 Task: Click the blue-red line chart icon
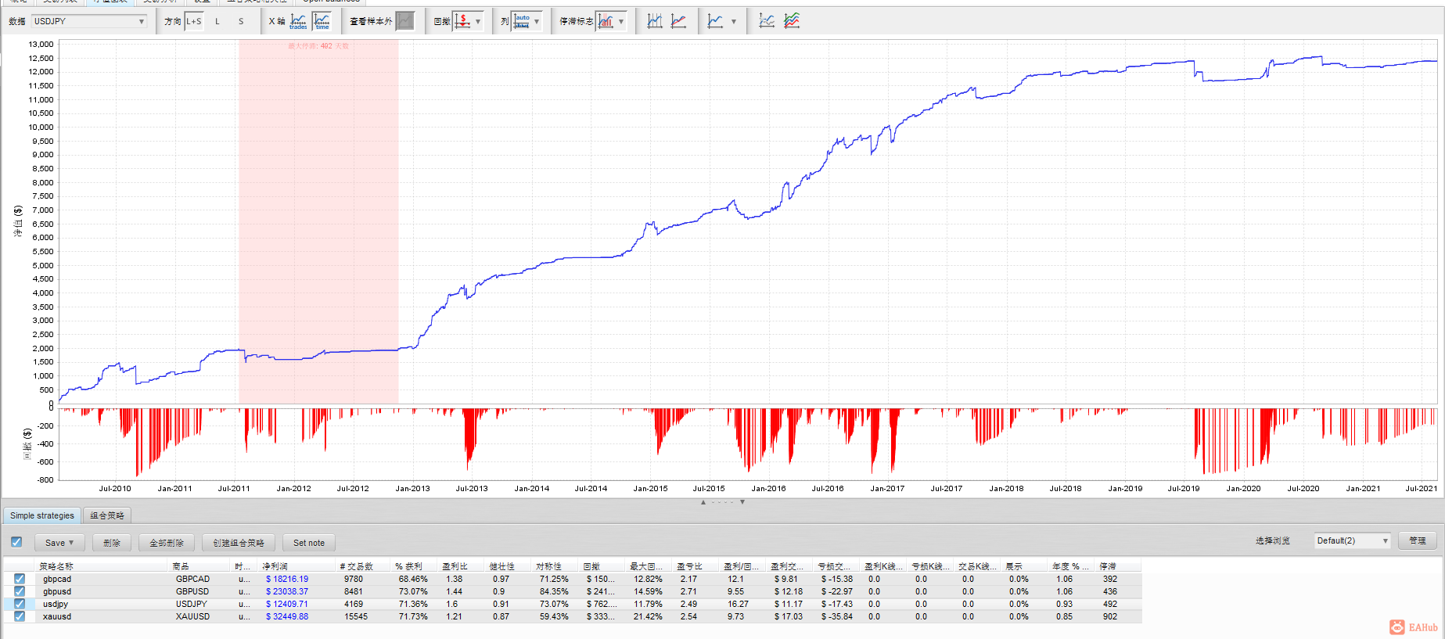[x=678, y=21]
